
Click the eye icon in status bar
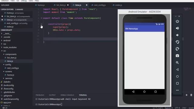click(4, 108)
